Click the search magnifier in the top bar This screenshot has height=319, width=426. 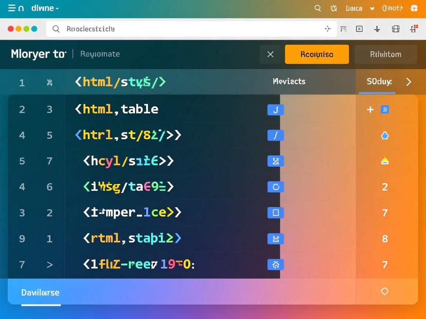coord(318,8)
